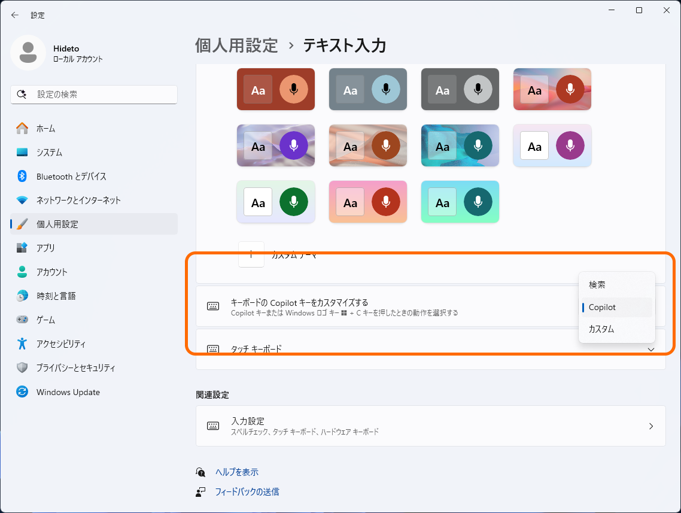Click the keyboard icon beside 入力設定

click(x=212, y=426)
